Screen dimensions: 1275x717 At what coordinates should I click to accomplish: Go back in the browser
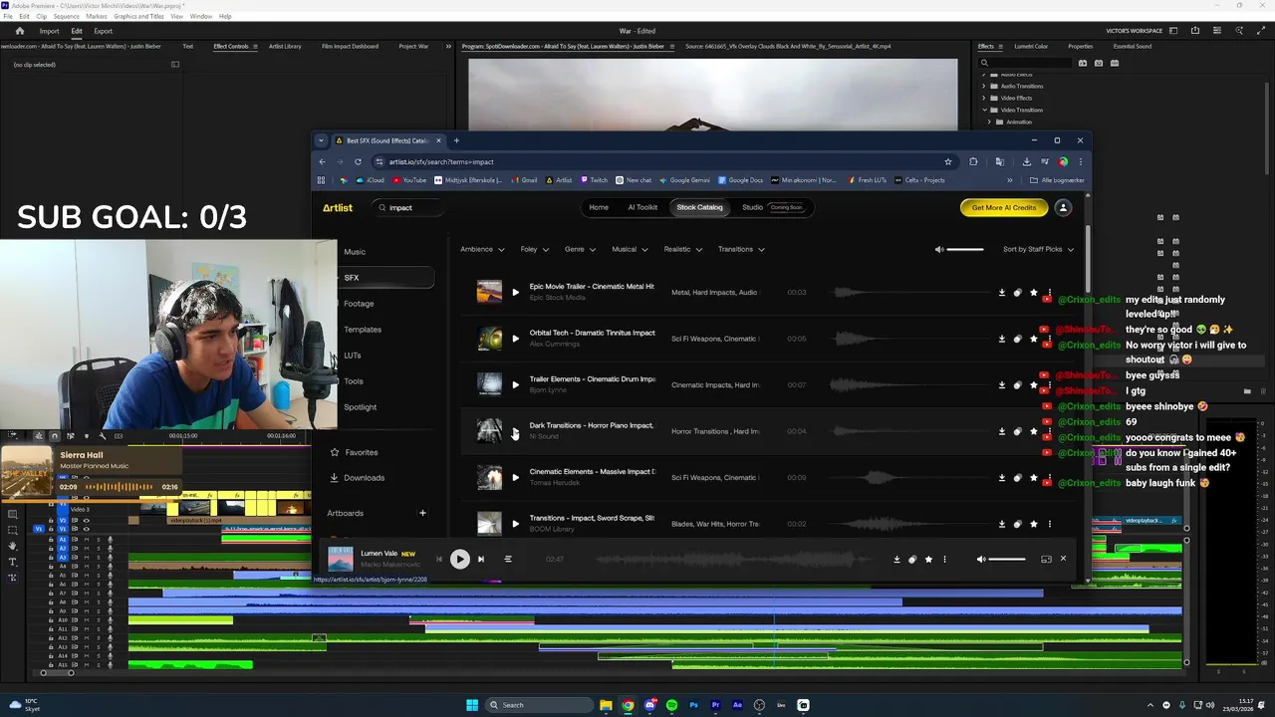[x=322, y=161]
